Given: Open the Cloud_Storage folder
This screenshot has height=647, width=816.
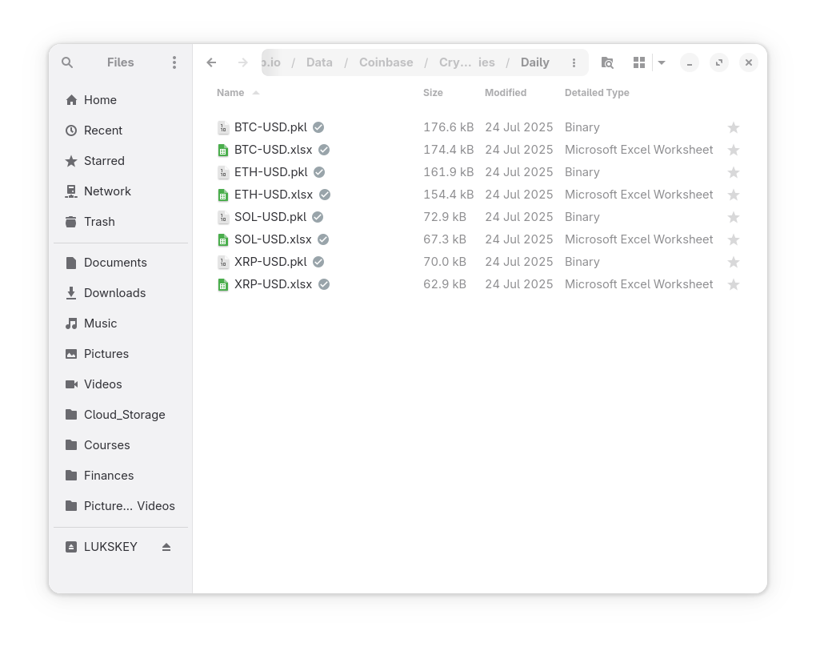Looking at the screenshot, I should pyautogui.click(x=124, y=414).
